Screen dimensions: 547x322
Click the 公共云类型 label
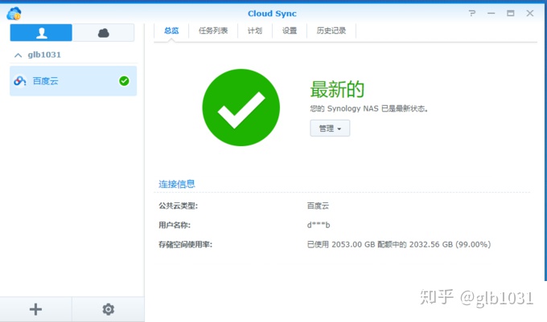coord(178,206)
